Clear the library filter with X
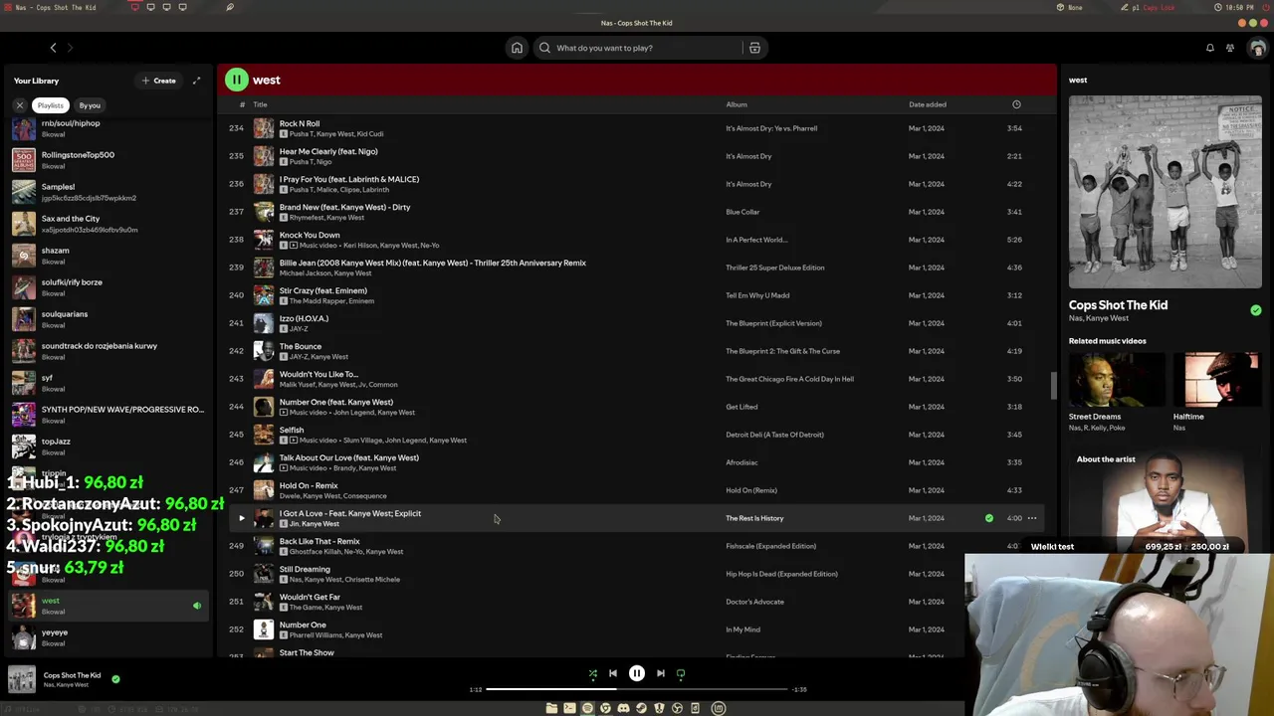1274x716 pixels. click(x=19, y=105)
